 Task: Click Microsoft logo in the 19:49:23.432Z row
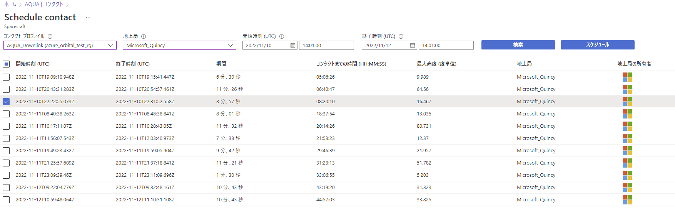(x=627, y=151)
